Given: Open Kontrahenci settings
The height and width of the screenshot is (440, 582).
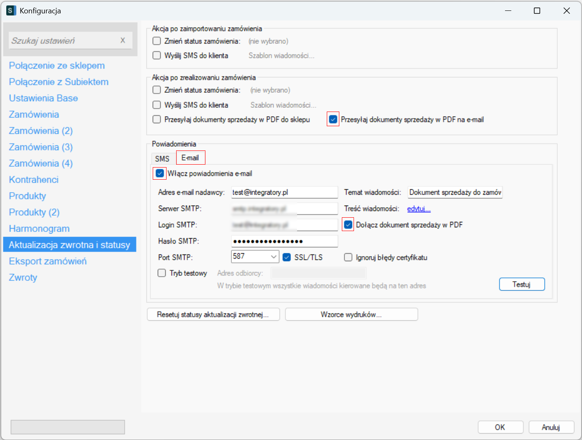Looking at the screenshot, I should pyautogui.click(x=34, y=180).
